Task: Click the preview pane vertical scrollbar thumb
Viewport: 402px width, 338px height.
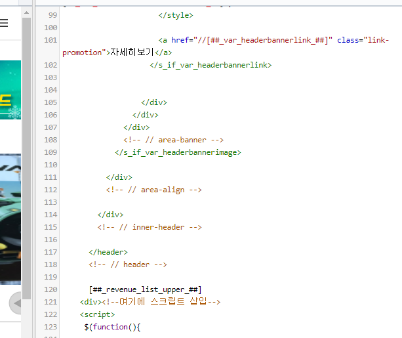Action: (26, 158)
